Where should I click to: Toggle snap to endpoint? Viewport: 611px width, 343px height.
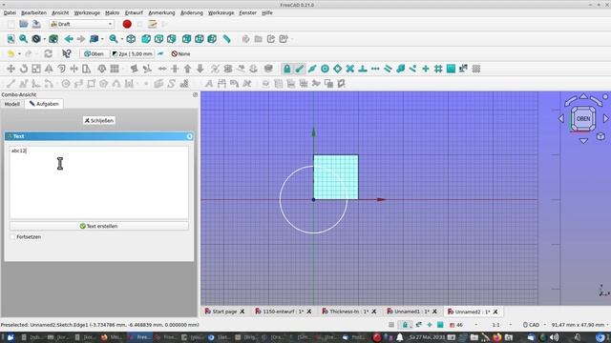[299, 69]
